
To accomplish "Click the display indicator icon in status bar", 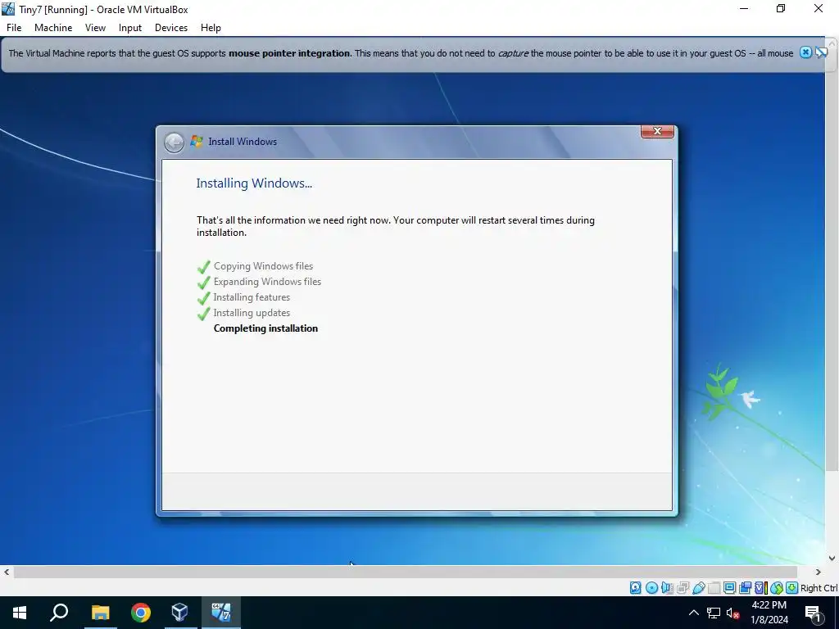I will pos(729,588).
